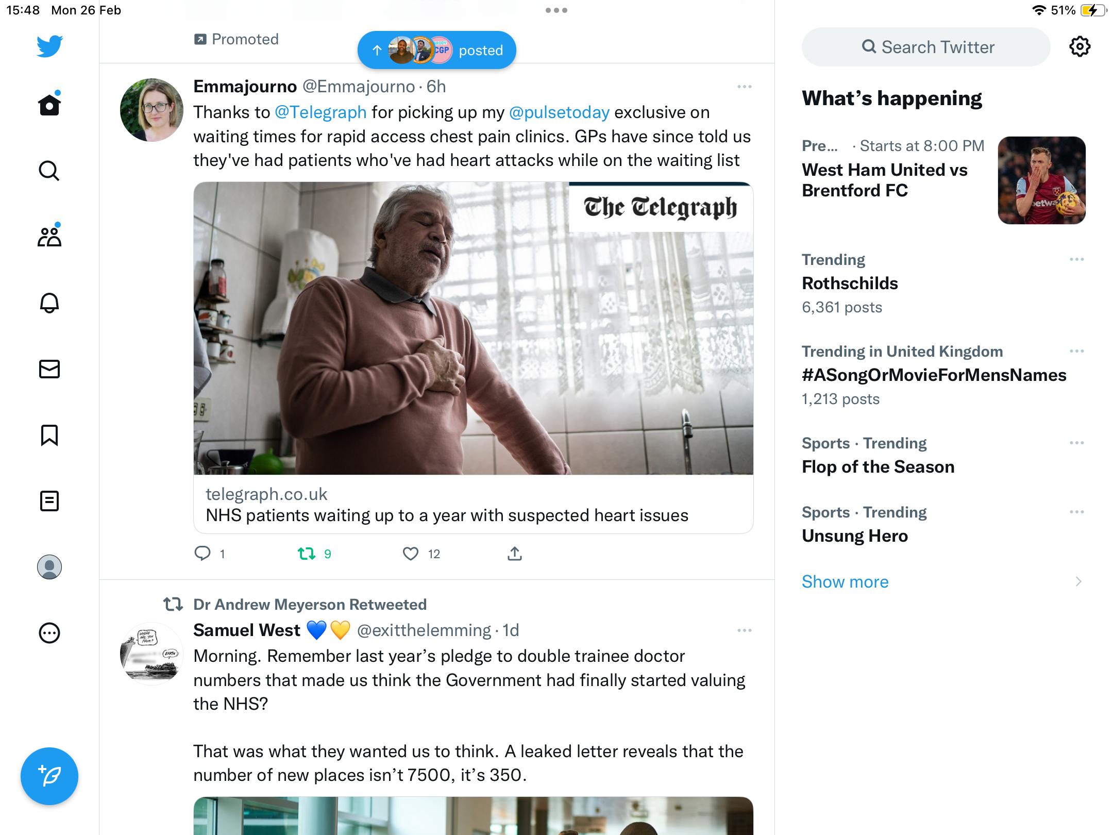This screenshot has height=835, width=1113.
Task: Open Messages envelope icon
Action: (x=49, y=369)
